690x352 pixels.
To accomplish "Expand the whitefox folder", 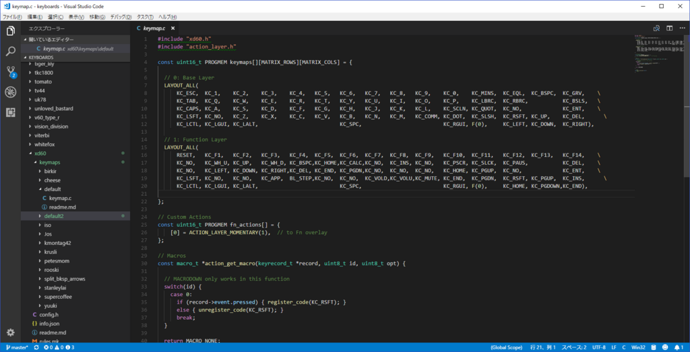I will [30, 144].
